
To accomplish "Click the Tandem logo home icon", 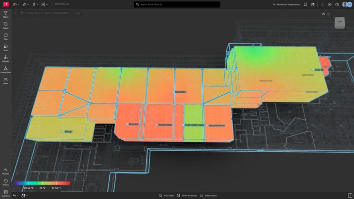I will click(x=6, y=4).
